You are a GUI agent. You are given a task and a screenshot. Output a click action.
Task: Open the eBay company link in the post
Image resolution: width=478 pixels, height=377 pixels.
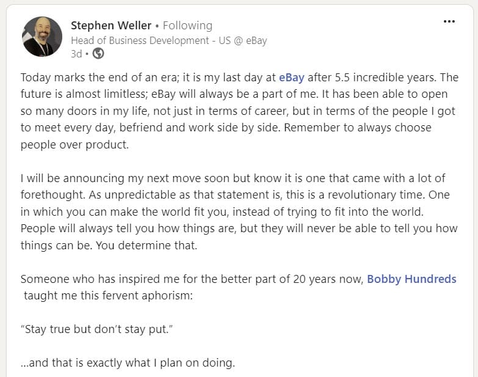[291, 78]
